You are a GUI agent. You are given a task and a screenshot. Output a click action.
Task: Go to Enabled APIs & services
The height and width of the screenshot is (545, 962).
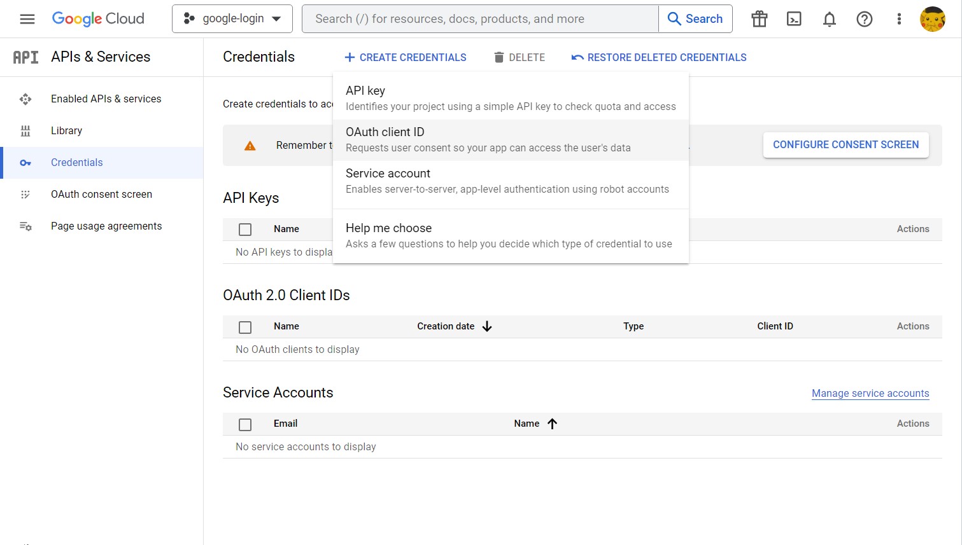(x=102, y=99)
